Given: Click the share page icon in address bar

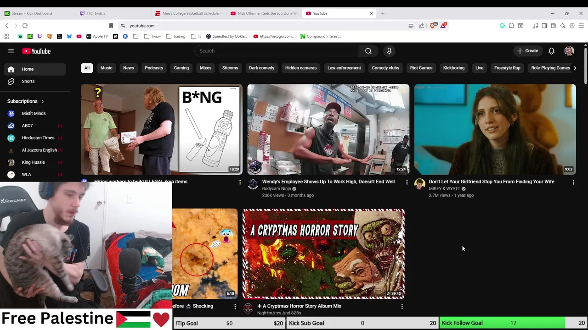Looking at the screenshot, I should [x=421, y=26].
